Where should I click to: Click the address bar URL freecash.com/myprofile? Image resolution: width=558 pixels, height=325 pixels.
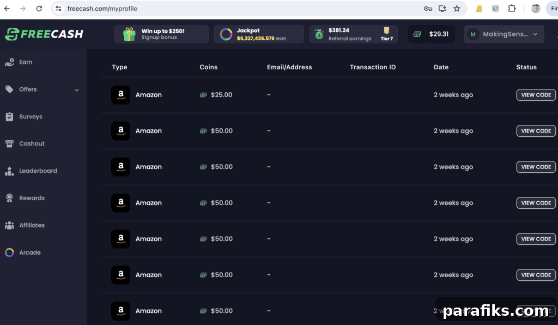[x=102, y=9]
